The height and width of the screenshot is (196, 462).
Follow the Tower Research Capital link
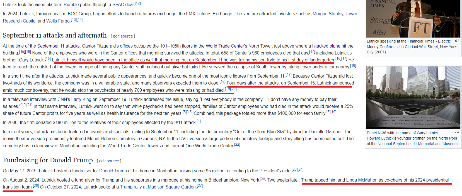click(x=20, y=21)
